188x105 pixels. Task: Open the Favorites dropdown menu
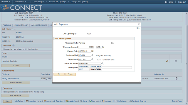[x=5, y=2]
